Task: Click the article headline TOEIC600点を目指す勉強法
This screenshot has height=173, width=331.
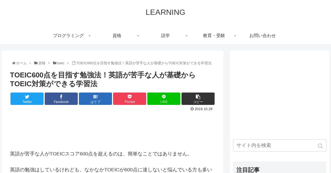Action: 103,79
